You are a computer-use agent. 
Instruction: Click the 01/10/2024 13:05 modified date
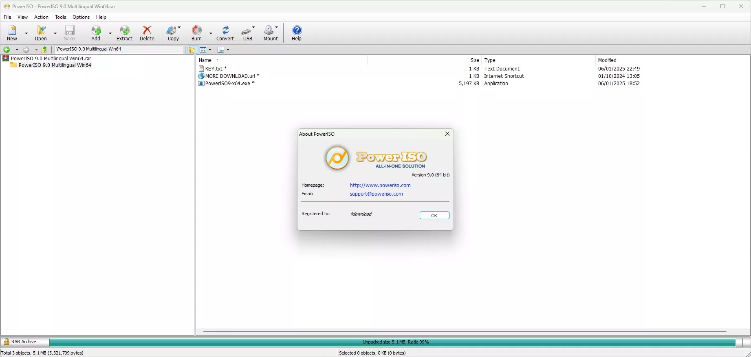[619, 76]
